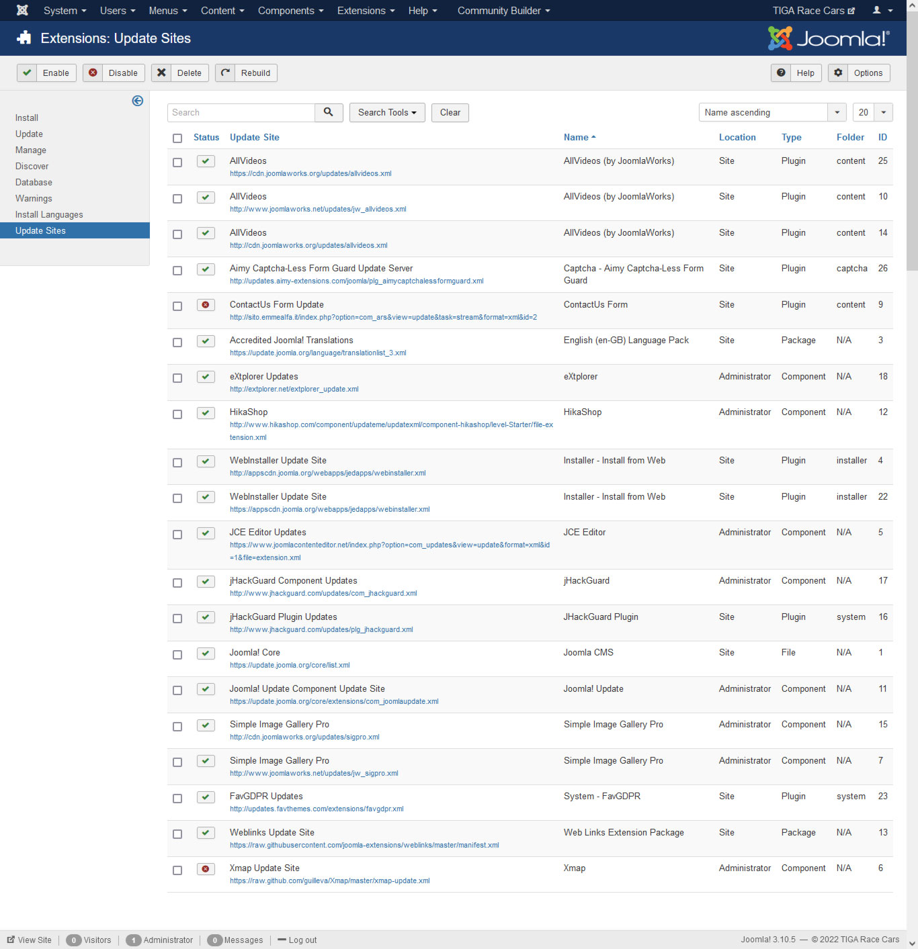Screen dimensions: 918x949
Task: Toggle status icon for Aimy Captcha-Less Form Guard
Action: click(206, 269)
